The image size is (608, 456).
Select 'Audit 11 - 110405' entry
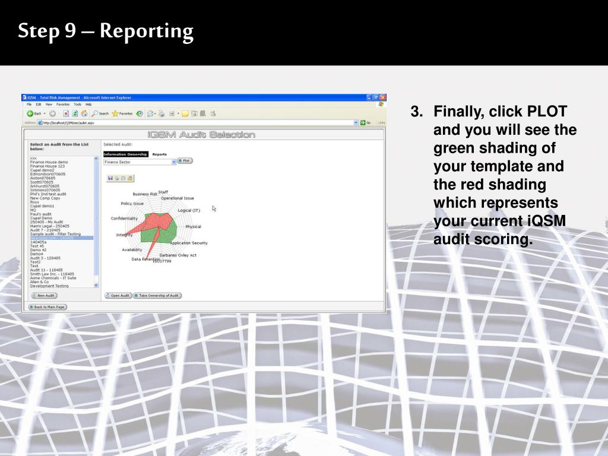click(x=46, y=270)
